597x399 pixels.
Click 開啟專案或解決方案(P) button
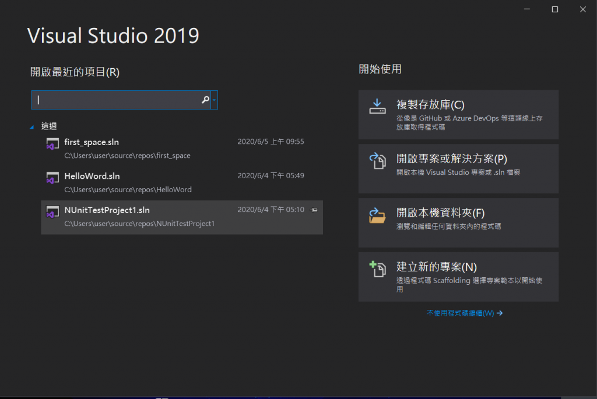point(458,168)
